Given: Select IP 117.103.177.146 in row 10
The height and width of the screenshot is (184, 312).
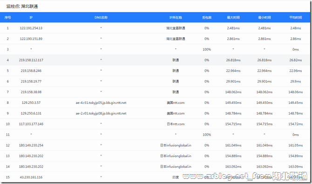Looking at the screenshot, I should [x=31, y=124].
